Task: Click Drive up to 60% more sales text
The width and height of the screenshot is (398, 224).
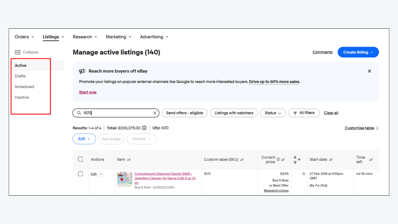Action: 275,82
